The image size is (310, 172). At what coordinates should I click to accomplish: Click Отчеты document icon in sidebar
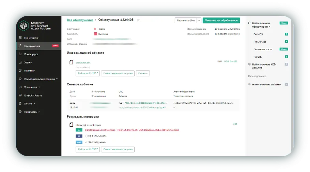coord(20,103)
